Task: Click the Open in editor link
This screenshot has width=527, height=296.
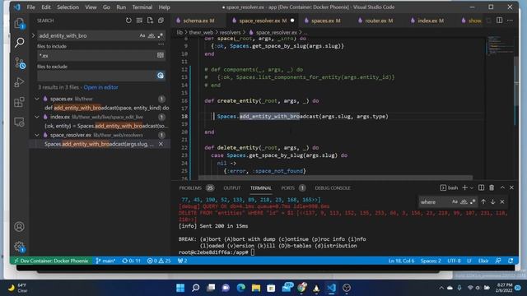Action: [100, 87]
